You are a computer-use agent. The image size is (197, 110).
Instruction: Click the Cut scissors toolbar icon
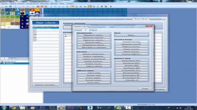15,6
